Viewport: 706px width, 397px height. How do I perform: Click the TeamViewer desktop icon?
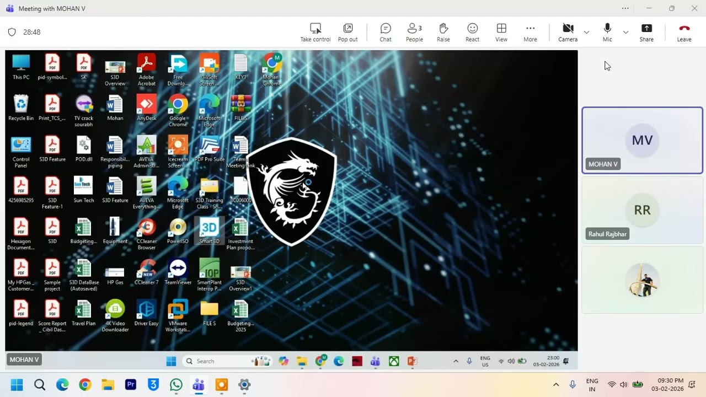pyautogui.click(x=178, y=272)
